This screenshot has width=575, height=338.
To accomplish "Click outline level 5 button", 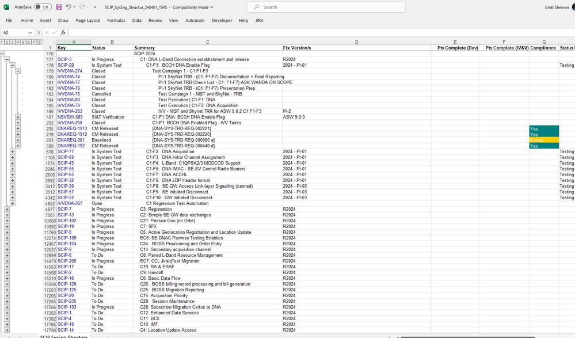I will (23, 42).
